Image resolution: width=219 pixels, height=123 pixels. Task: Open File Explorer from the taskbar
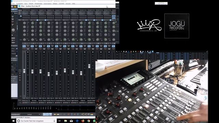point(65,121)
